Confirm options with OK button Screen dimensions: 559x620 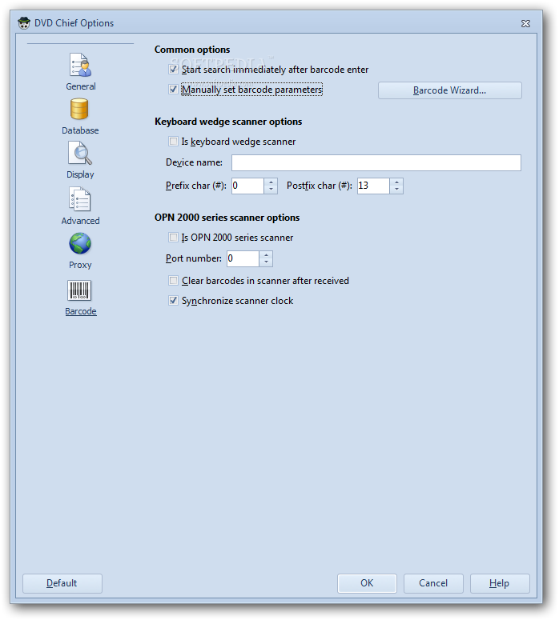tap(367, 583)
